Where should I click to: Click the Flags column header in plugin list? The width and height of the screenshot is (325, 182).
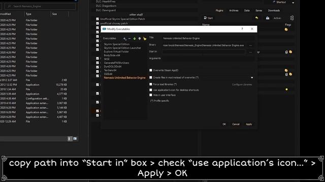coord(288,25)
